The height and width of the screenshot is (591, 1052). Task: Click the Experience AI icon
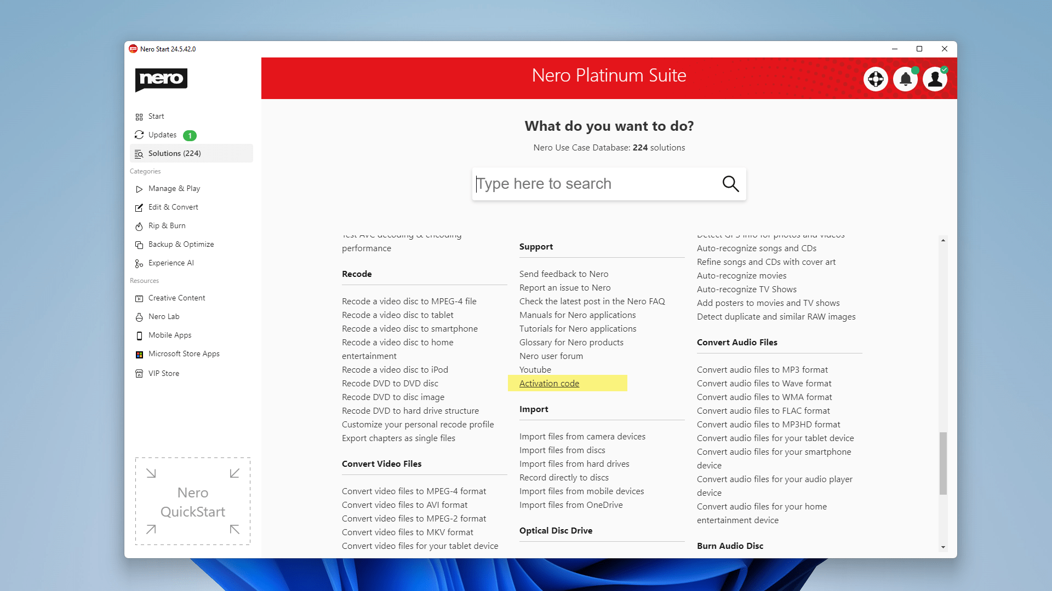point(139,263)
